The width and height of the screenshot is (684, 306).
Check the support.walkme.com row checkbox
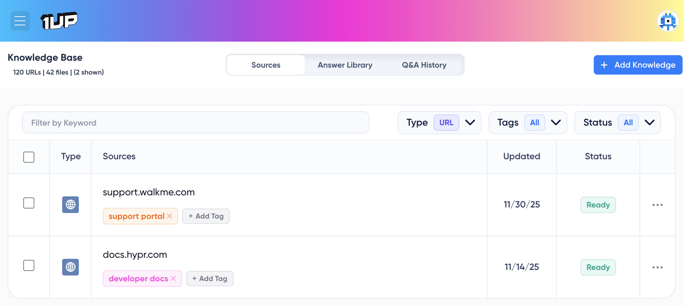[x=29, y=203]
